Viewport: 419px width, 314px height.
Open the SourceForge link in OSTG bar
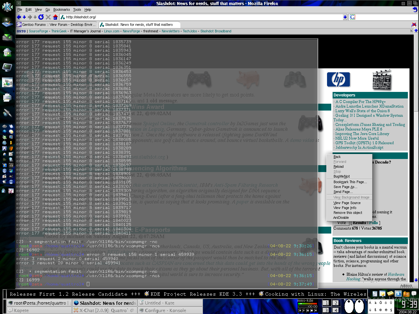coord(38,31)
